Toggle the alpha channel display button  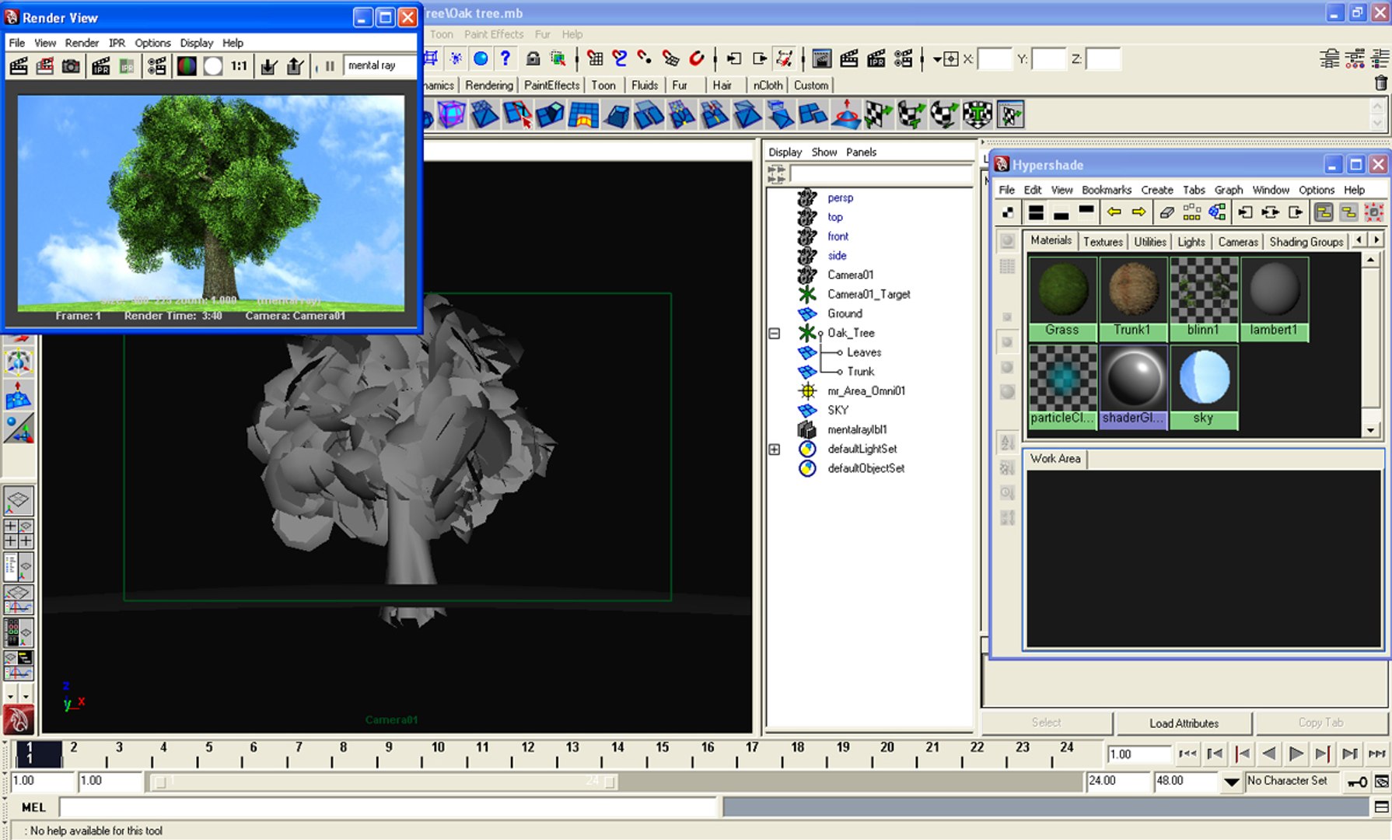pos(213,66)
